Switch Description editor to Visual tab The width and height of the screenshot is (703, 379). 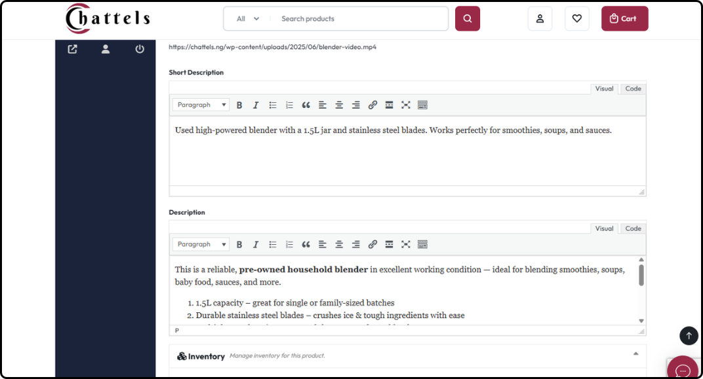tap(604, 228)
